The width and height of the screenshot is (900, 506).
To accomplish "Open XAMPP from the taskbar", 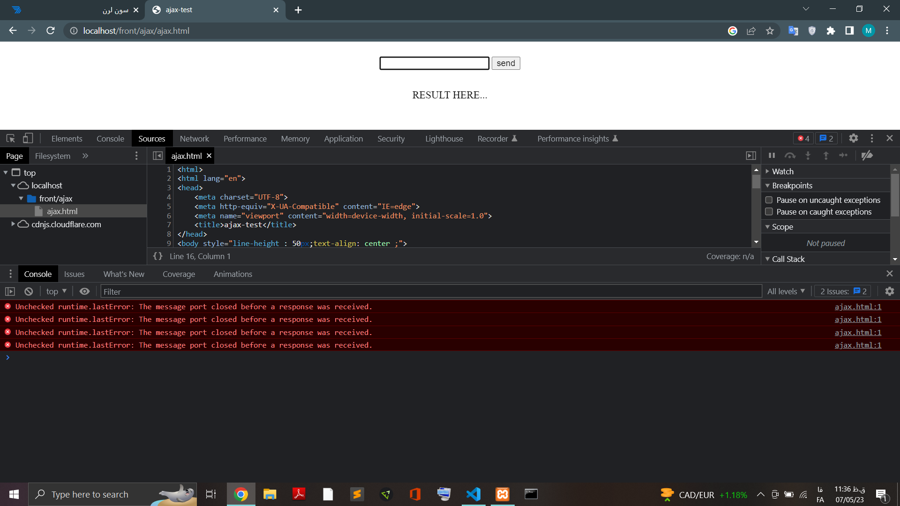I will point(502,494).
